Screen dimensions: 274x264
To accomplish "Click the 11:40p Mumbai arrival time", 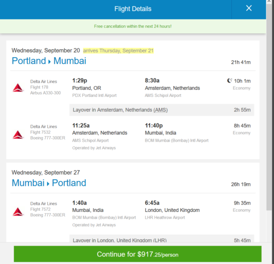I will [x=154, y=126].
